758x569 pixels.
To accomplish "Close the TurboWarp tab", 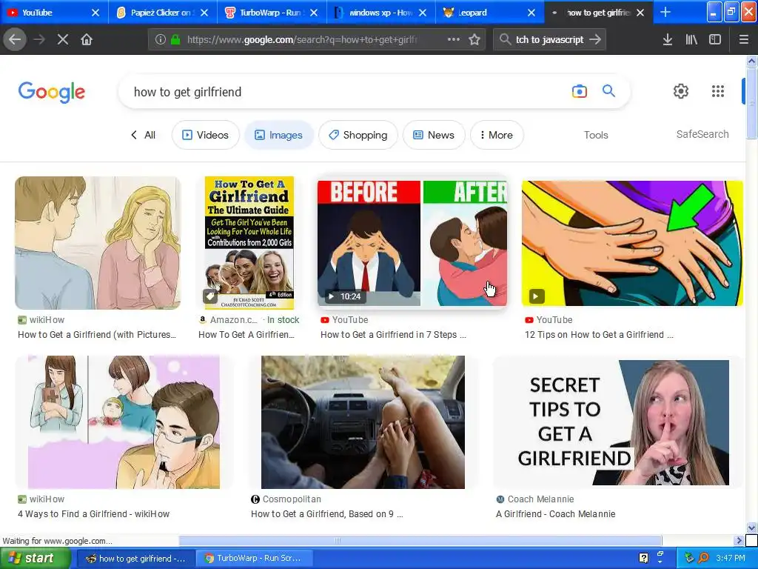I will click(x=314, y=13).
